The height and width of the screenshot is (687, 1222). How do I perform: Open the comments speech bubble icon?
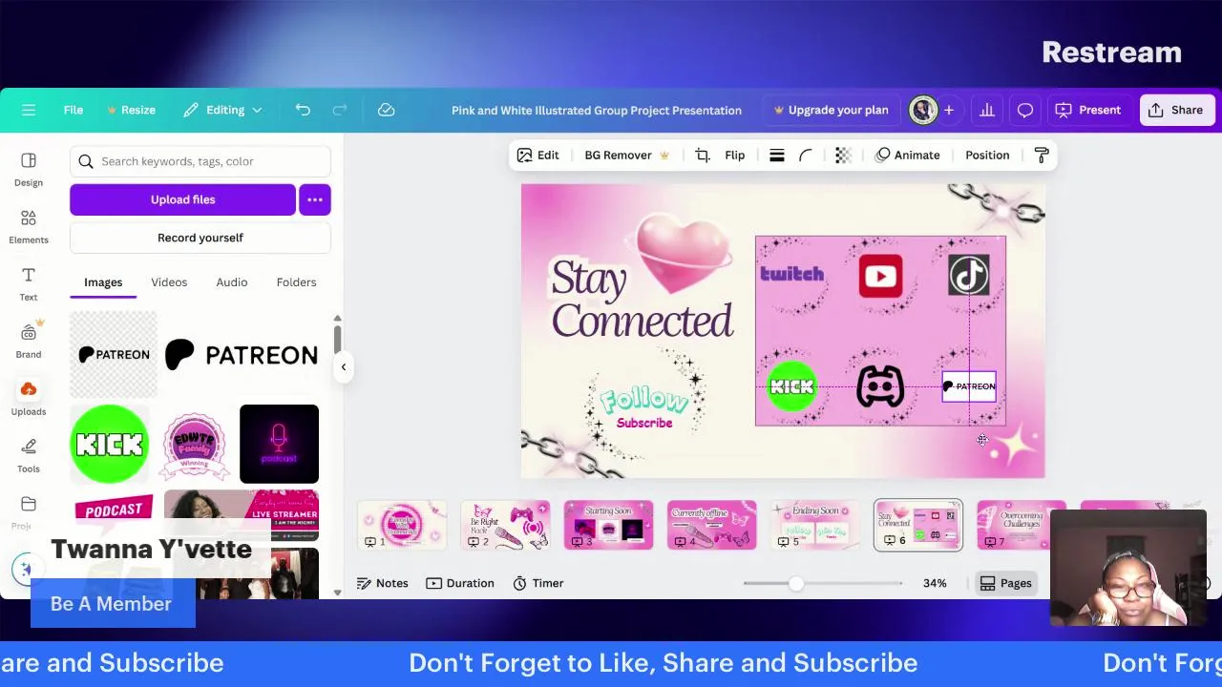pyautogui.click(x=1025, y=110)
